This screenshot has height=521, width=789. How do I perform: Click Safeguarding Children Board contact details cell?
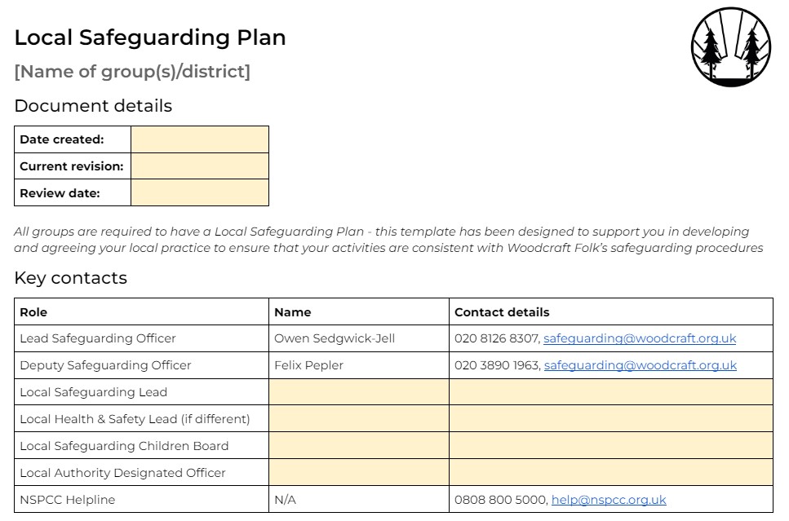(610, 446)
